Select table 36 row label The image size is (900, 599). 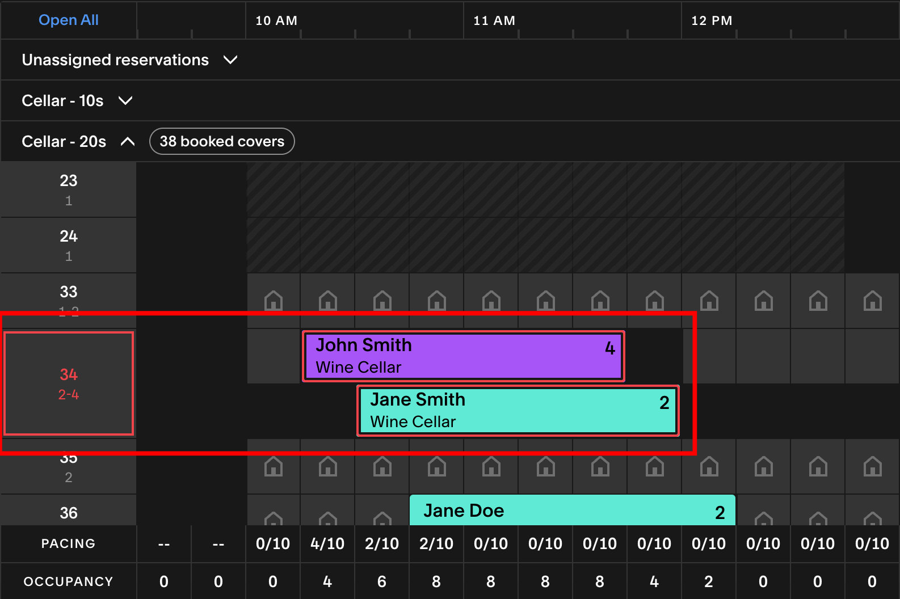click(69, 510)
